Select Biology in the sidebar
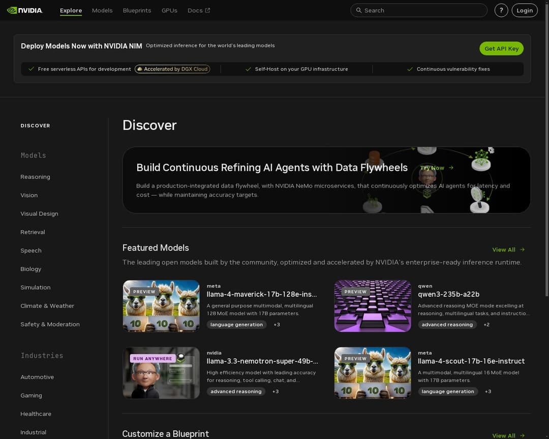Viewport: 549px width, 439px height. (31, 269)
